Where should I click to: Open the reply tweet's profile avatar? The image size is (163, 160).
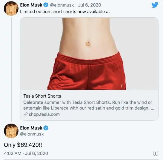point(11,131)
